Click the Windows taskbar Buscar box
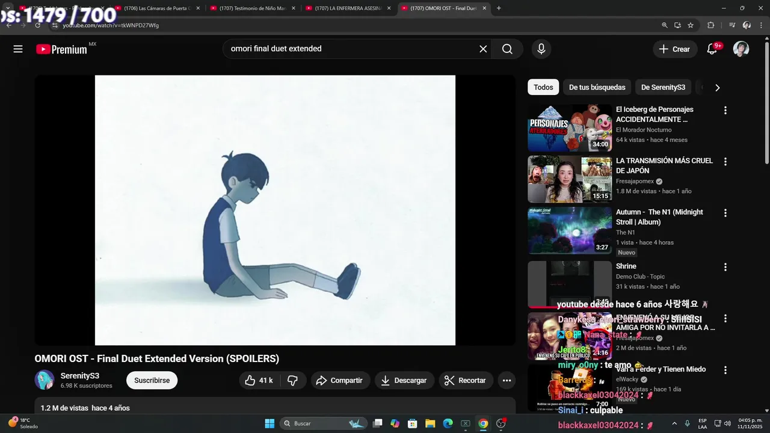The image size is (770, 433). (x=324, y=423)
